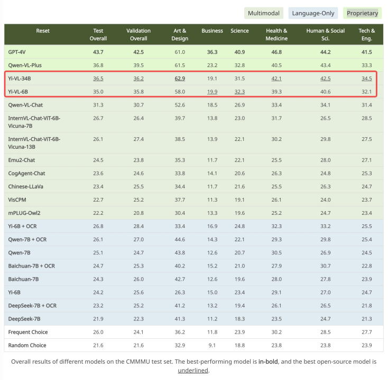Toggle the Proprietary filter button
Image resolution: width=388 pixels, height=380 pixels.
click(362, 13)
